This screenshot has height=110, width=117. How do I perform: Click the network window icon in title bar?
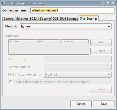coord(4,3)
